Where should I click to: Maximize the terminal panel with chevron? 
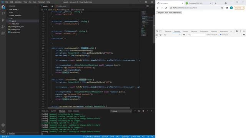148,111
